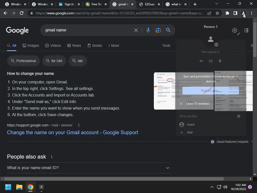Click Turn on sync button
Image resolution: width=257 pixels, height=193 pixels.
click(211, 90)
